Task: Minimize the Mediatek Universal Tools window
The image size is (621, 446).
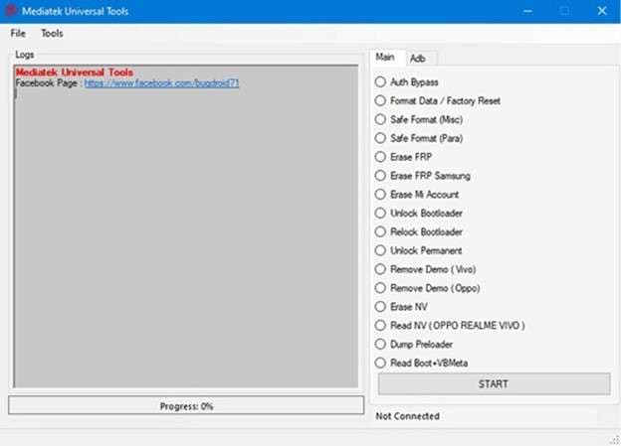Action: 527,11
